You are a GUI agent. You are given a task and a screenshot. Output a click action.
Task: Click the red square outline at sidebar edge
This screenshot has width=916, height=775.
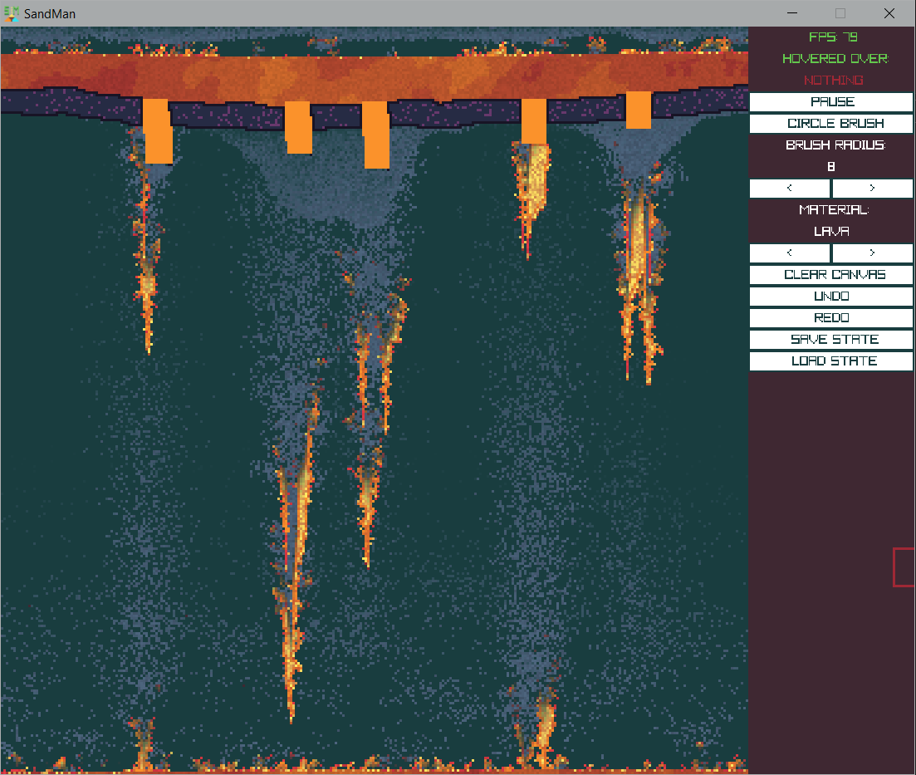(904, 567)
